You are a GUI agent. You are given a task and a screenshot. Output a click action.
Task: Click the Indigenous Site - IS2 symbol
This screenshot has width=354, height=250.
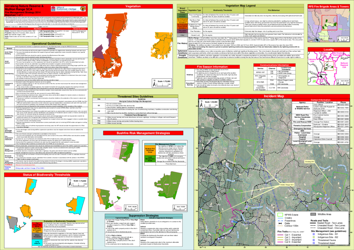point(314,237)
